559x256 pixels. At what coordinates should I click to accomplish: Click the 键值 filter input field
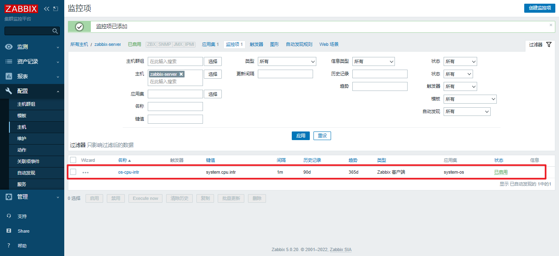[175, 119]
